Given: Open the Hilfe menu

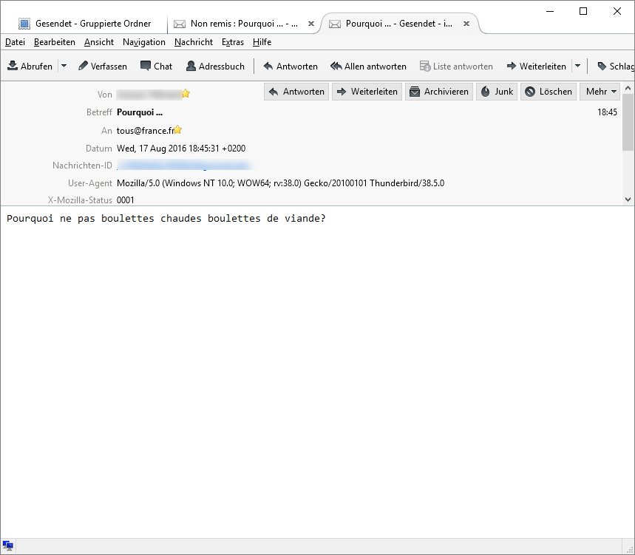Looking at the screenshot, I should pos(262,42).
